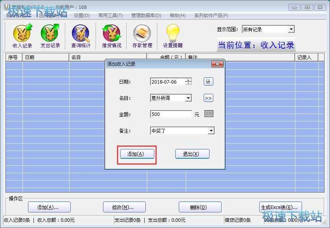This screenshot has height=228, width=330.
Task: Click the 收入记录0条 status text
Action: click(x=17, y=220)
